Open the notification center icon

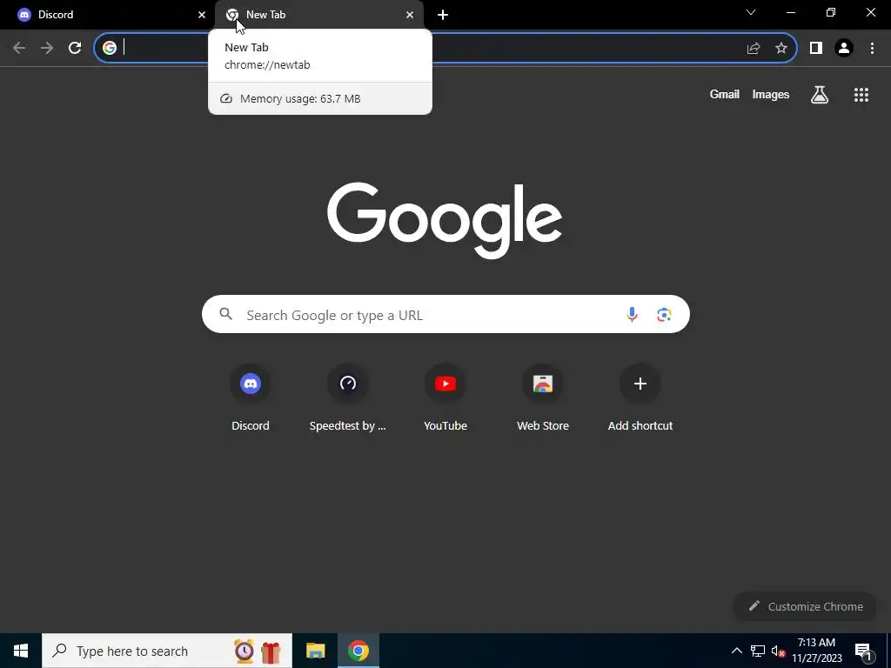click(863, 651)
